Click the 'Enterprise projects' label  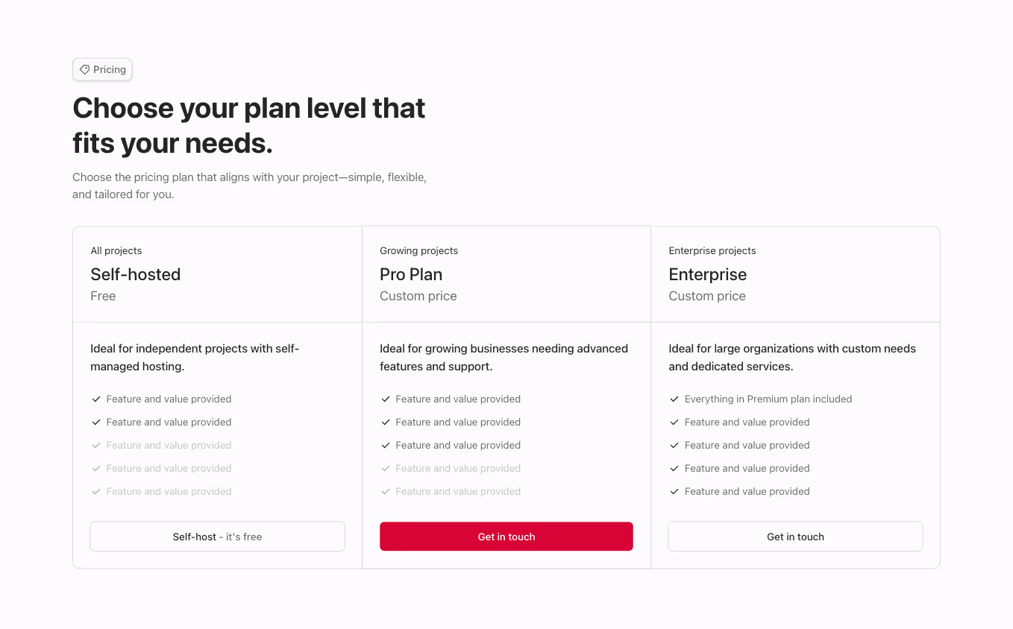click(712, 250)
